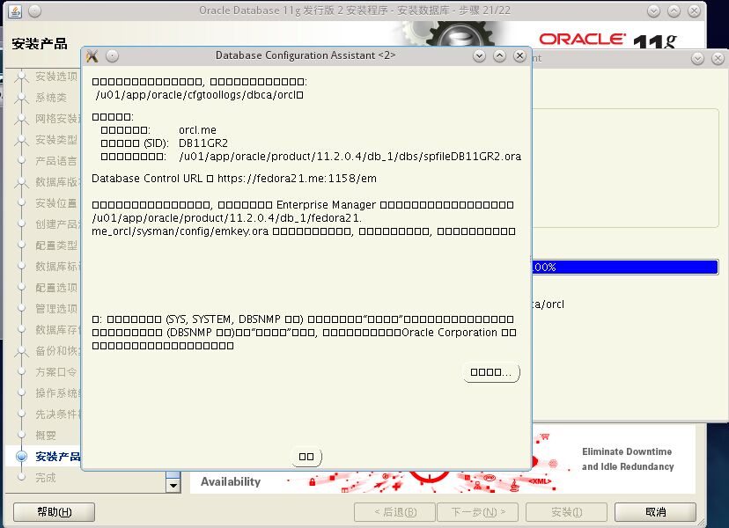Click the Eliminate Downtime banner text

[628, 459]
